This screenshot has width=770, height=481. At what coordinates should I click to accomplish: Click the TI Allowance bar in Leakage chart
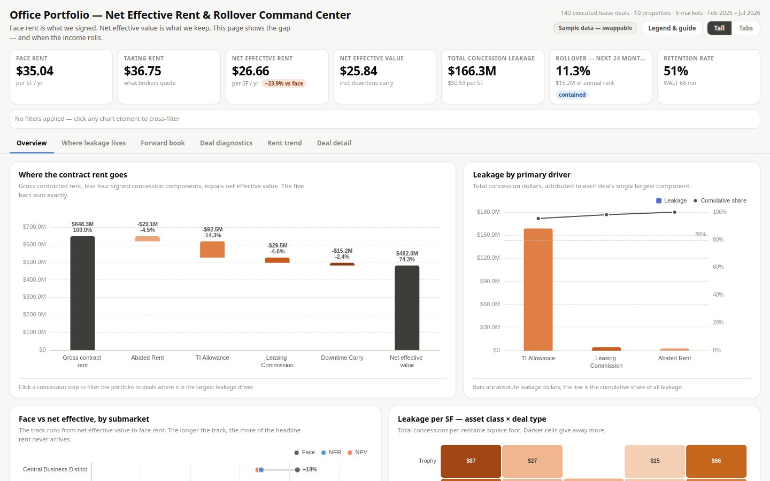[538, 290]
